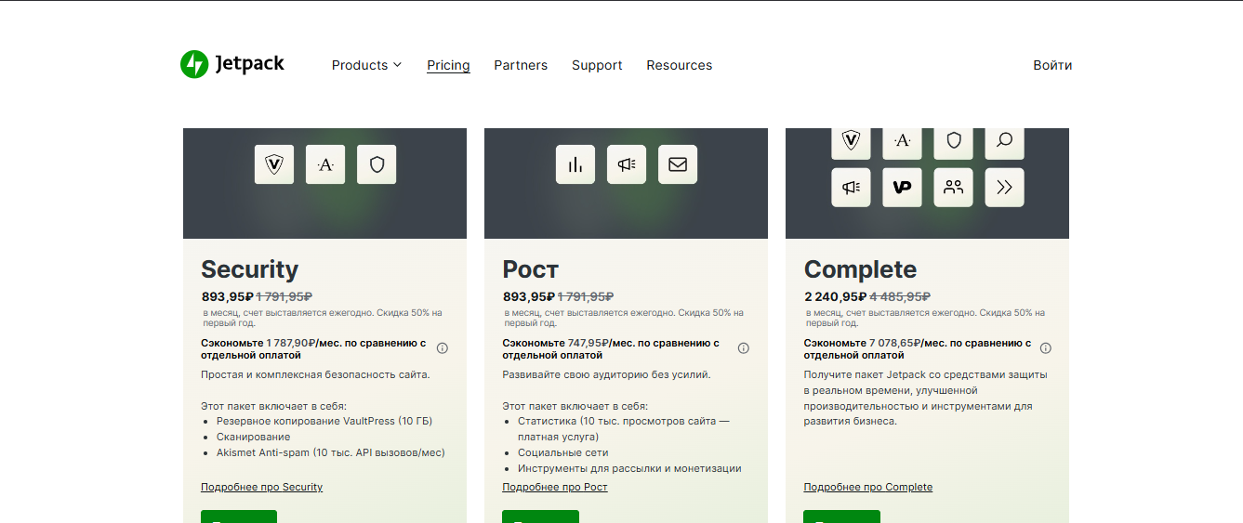Click info icon beside Complete savings text

tap(1046, 348)
